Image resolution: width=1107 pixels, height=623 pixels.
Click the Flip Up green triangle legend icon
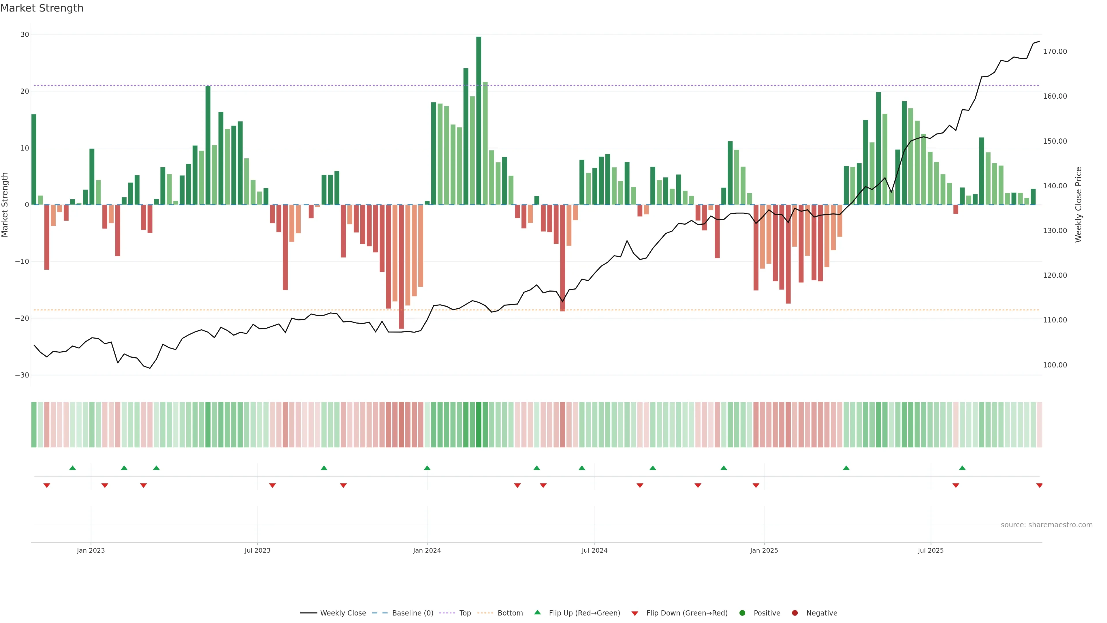537,612
